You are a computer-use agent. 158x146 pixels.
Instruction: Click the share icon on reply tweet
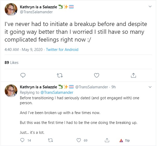[107, 140]
